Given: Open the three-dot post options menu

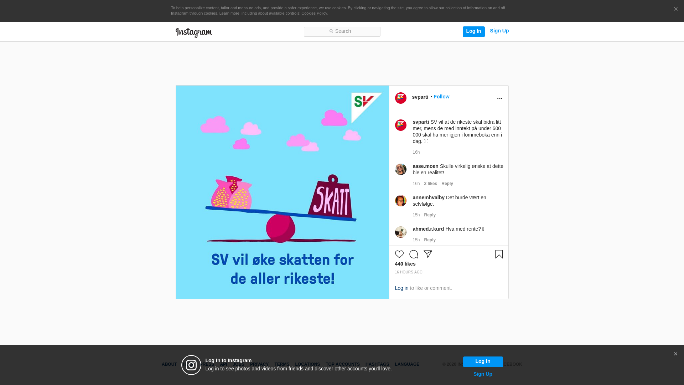Looking at the screenshot, I should [499, 98].
